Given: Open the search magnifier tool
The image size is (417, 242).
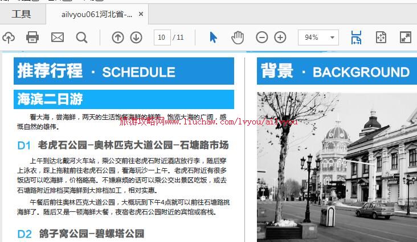Looking at the screenshot, I should [82, 37].
